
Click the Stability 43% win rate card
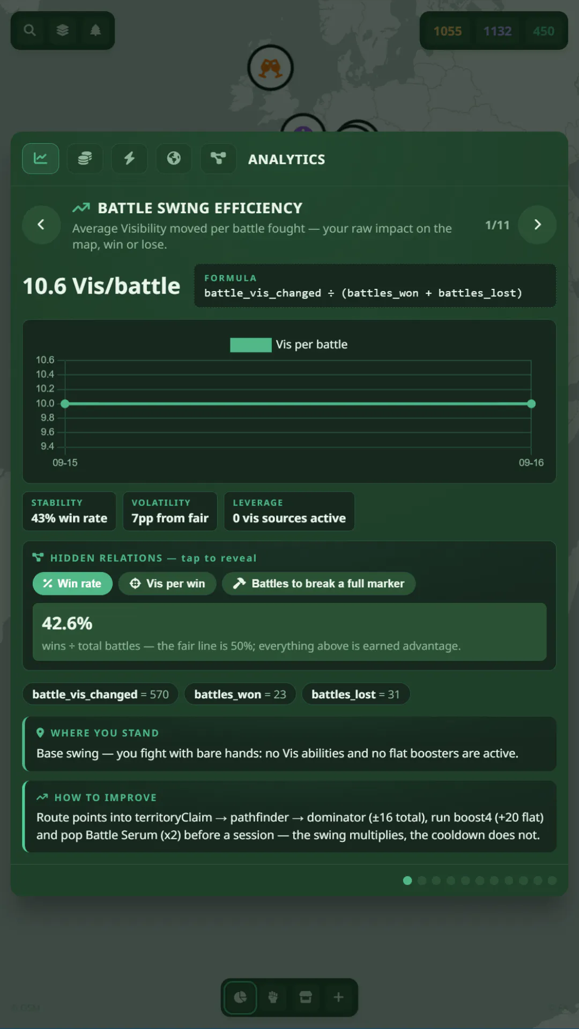69,511
